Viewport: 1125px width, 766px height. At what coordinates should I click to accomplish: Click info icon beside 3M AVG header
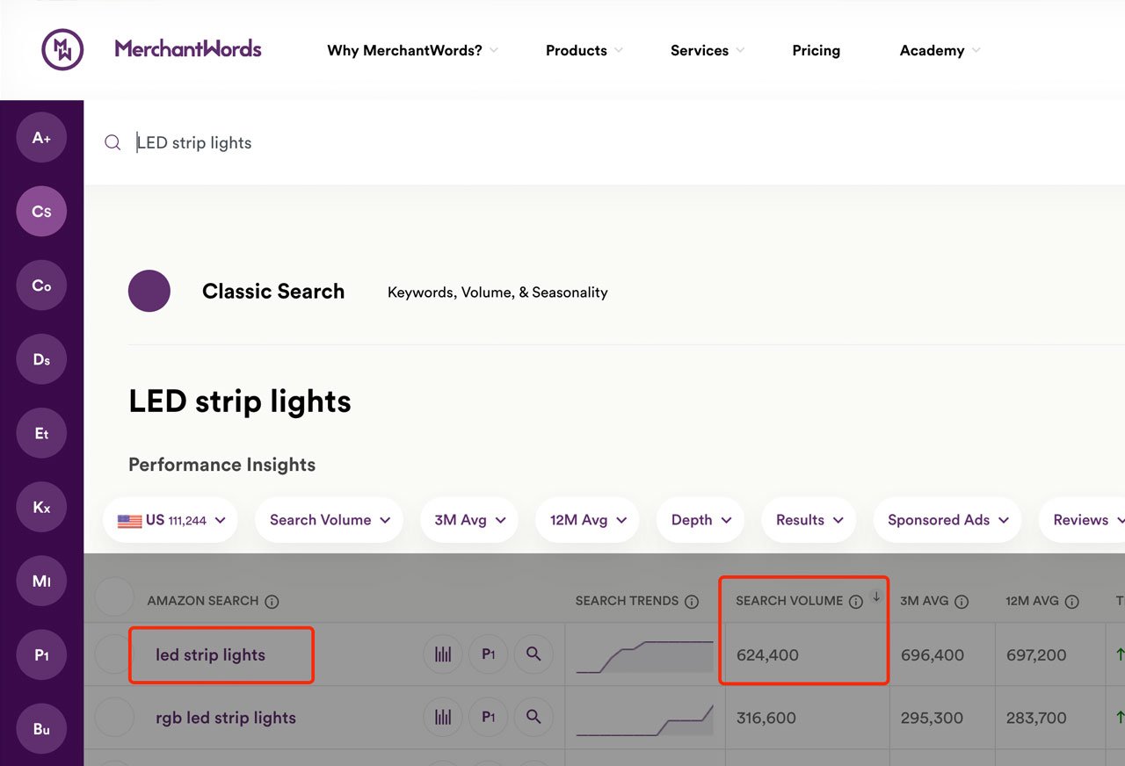click(x=962, y=602)
